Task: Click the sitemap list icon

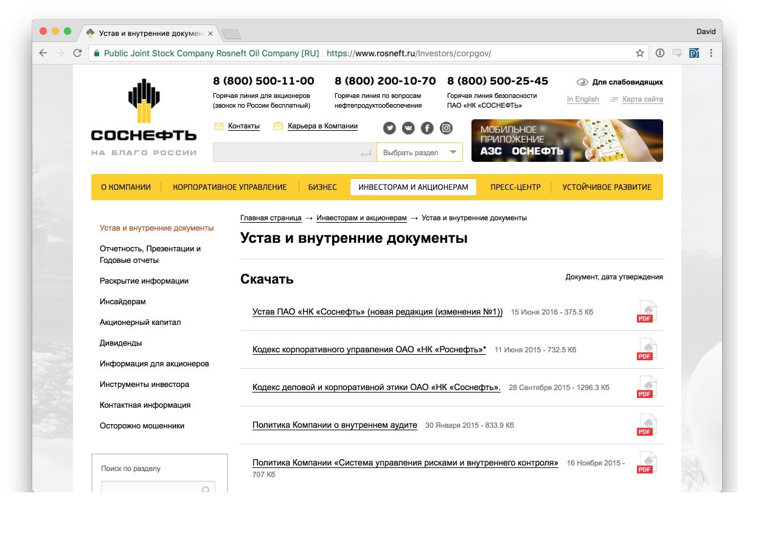Action: 614,99
